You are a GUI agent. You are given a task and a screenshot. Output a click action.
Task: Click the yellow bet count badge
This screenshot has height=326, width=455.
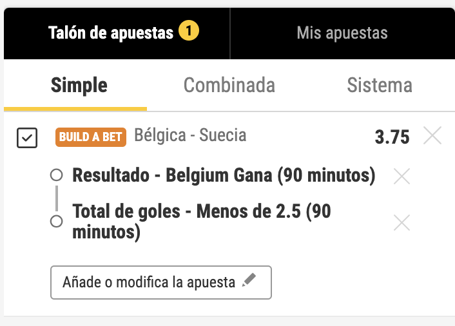[188, 30]
